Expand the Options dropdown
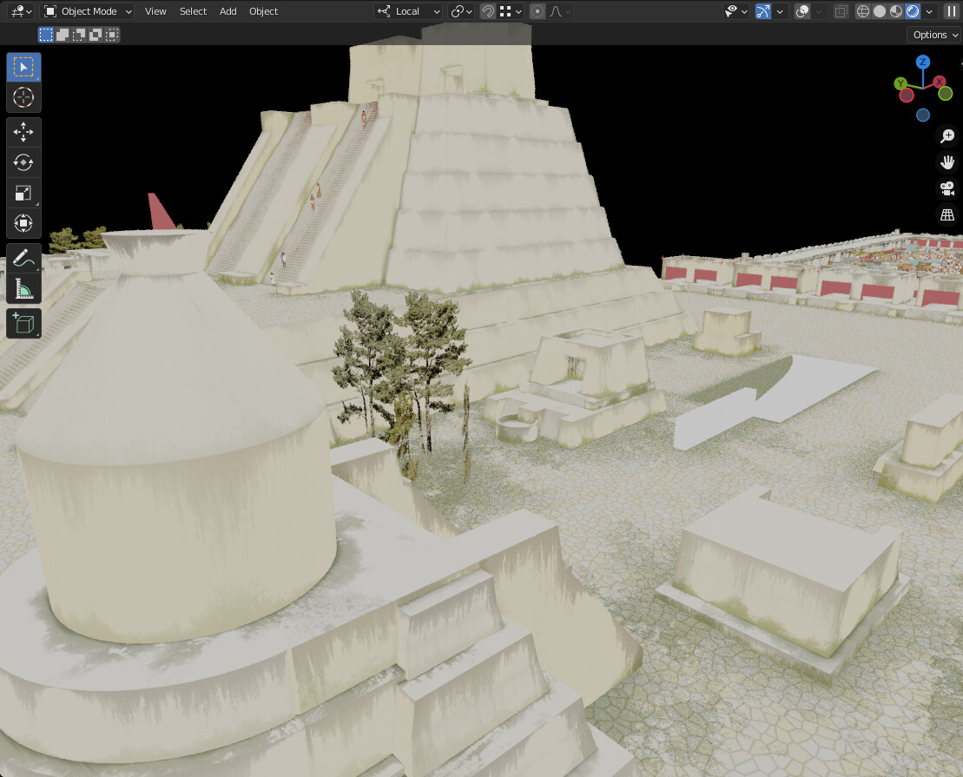This screenshot has width=963, height=777. click(934, 35)
